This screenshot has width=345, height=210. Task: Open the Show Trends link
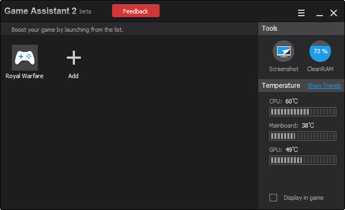pyautogui.click(x=324, y=86)
